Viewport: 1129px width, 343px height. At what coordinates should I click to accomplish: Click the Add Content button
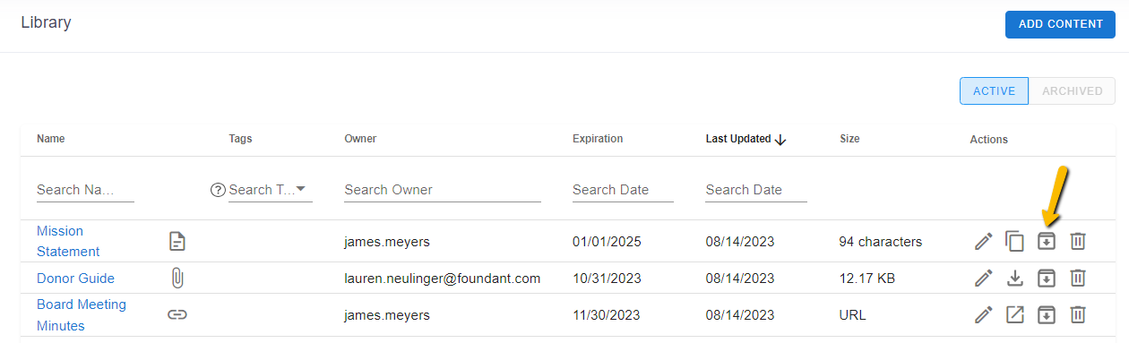pyautogui.click(x=1060, y=24)
